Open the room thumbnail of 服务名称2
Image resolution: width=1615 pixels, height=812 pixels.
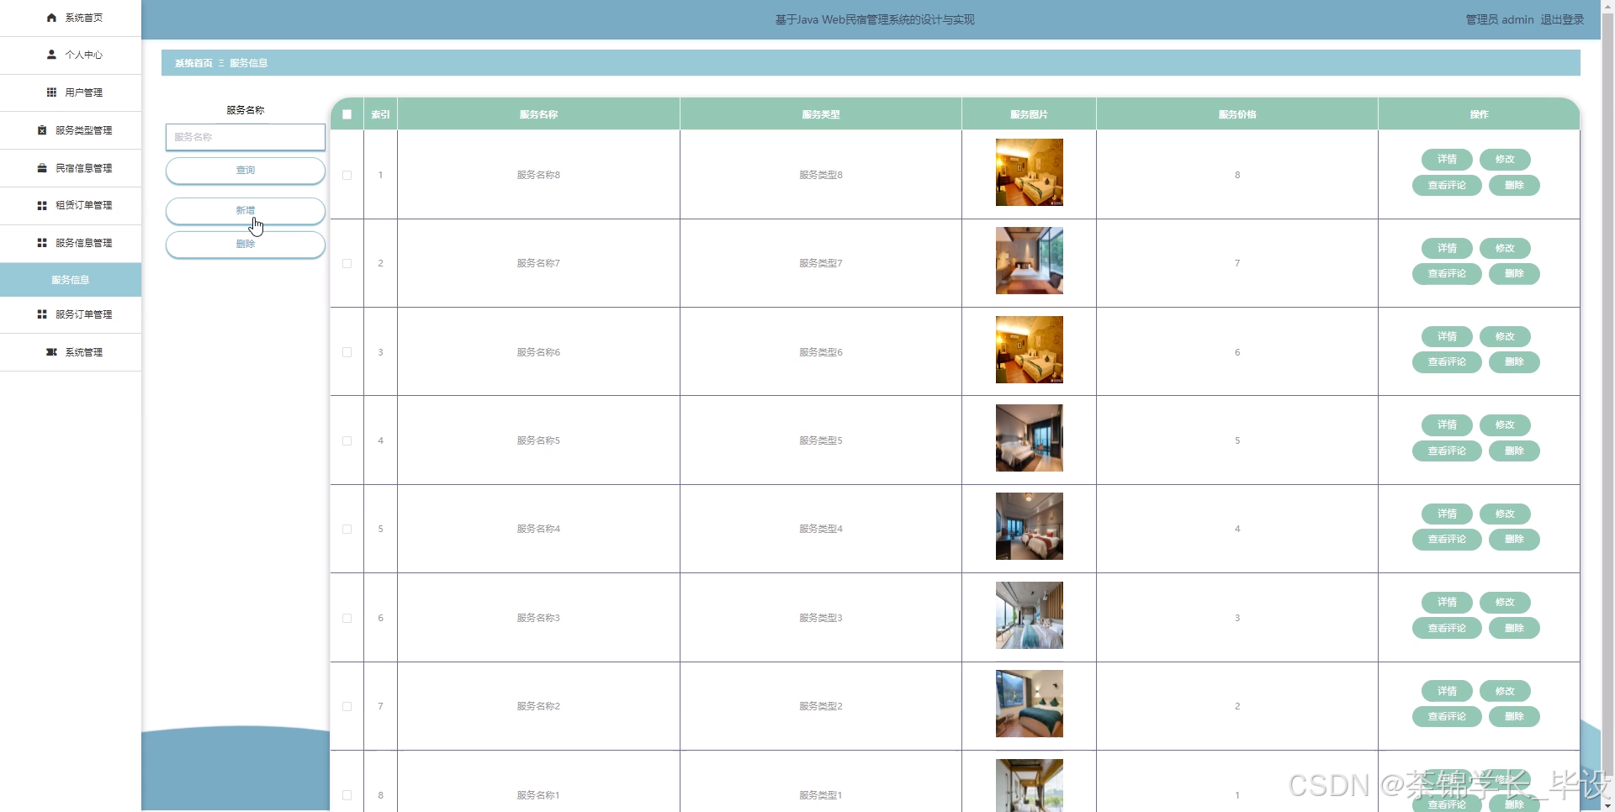tap(1029, 704)
